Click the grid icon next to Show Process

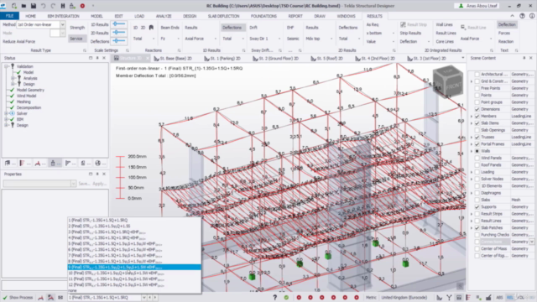pos(60,298)
